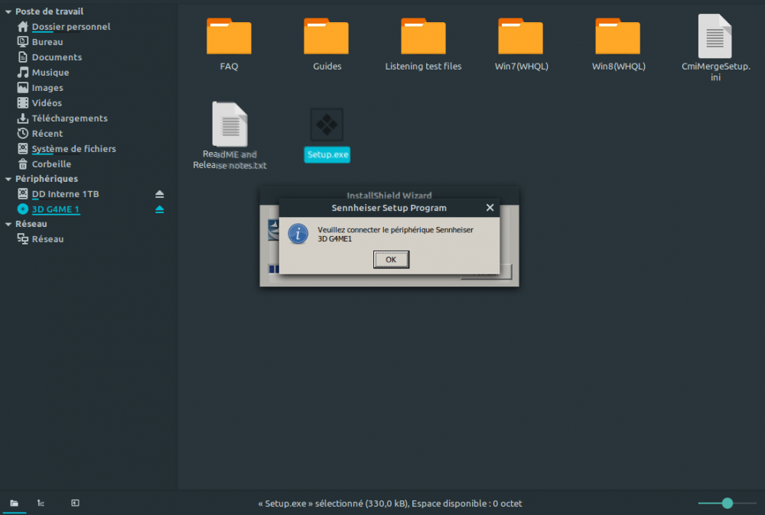Open ReadME and Release notes.txt

(x=229, y=124)
